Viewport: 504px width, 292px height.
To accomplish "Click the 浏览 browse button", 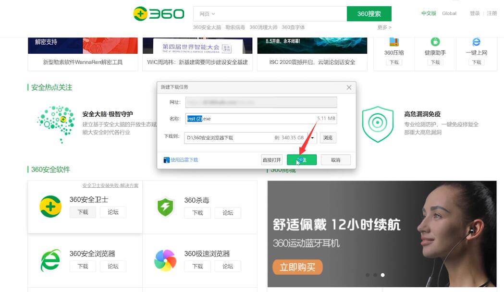I will [328, 137].
